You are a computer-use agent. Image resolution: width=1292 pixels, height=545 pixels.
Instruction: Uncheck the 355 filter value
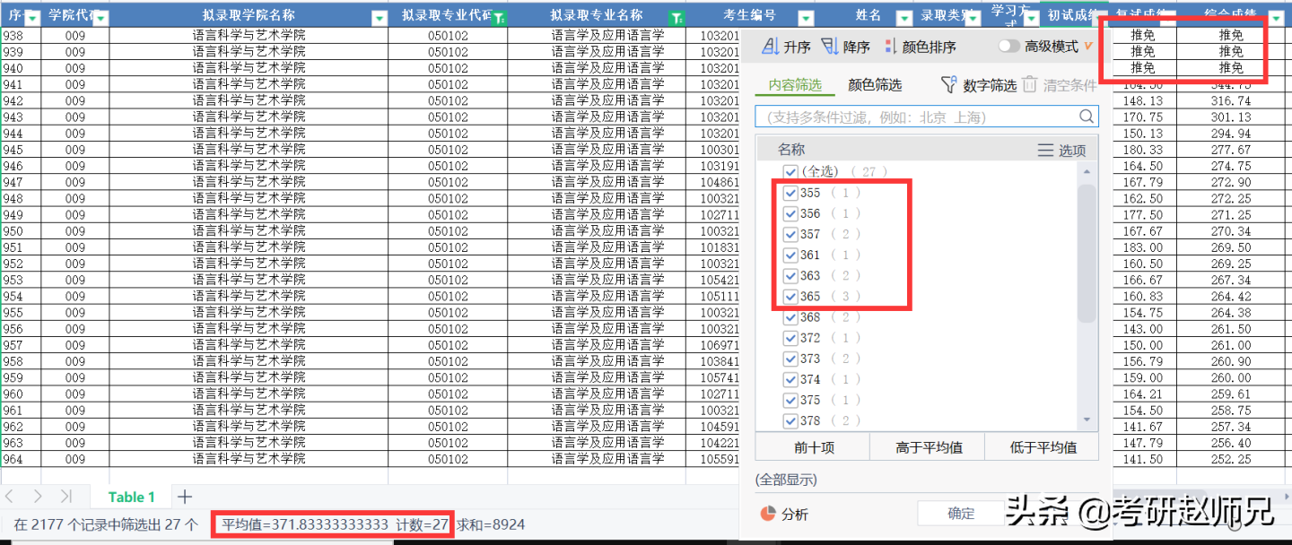point(790,192)
